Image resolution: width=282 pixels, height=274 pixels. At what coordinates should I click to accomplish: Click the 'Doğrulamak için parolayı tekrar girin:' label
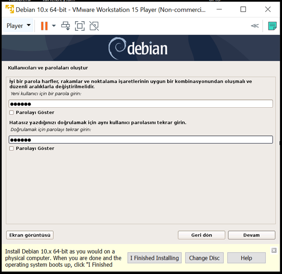[51, 130]
